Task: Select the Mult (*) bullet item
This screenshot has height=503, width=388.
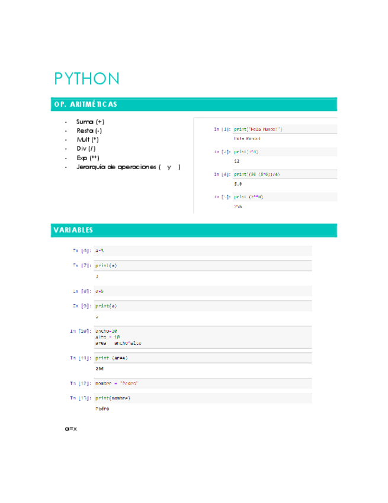Action: pyautogui.click(x=88, y=139)
